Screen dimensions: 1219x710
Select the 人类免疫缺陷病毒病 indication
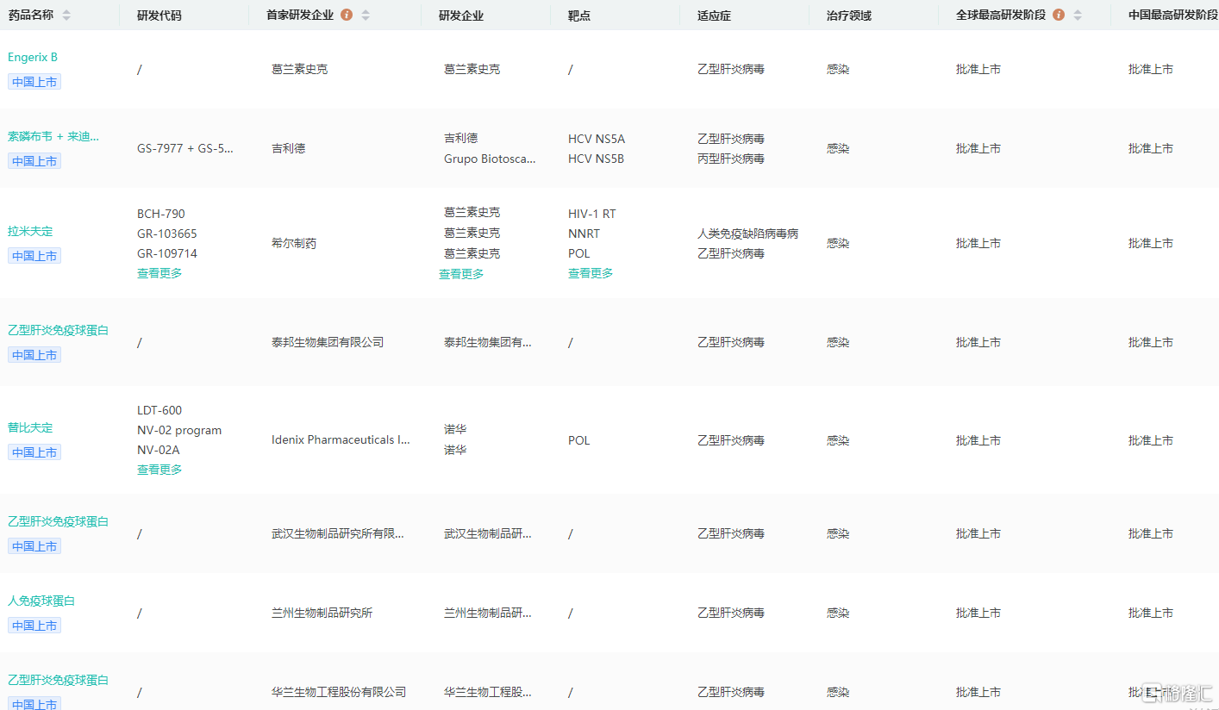[747, 234]
